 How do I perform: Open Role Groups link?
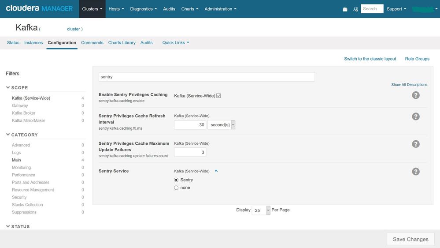tap(417, 59)
